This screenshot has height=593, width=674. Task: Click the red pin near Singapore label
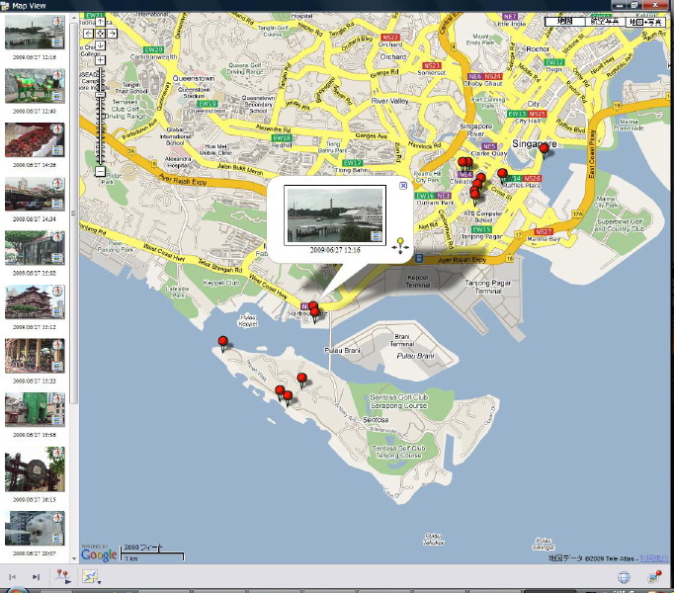pos(544,150)
